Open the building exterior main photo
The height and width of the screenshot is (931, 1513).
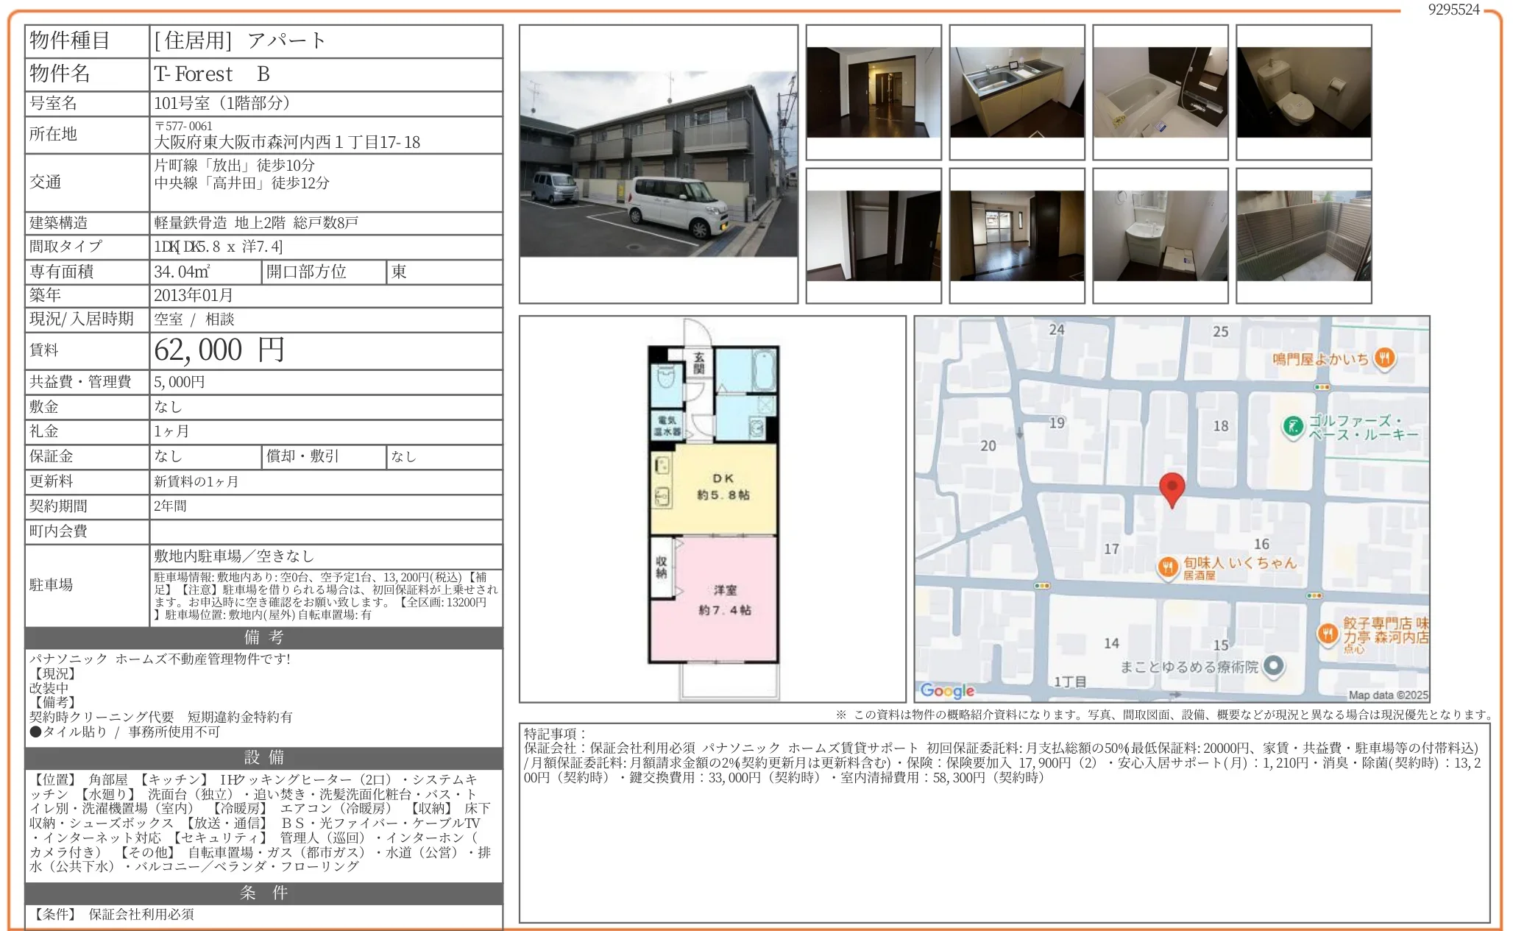(658, 164)
